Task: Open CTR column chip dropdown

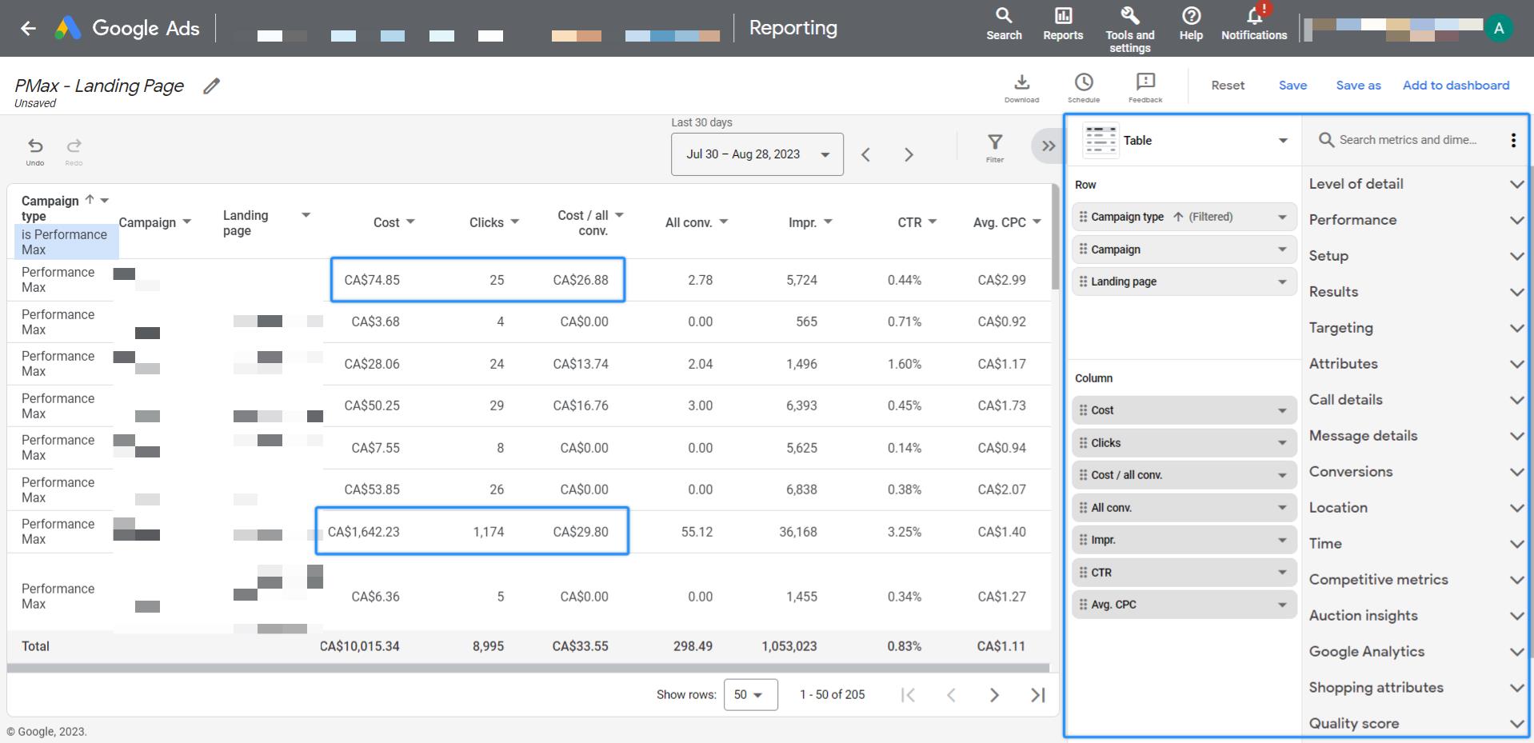Action: [x=1282, y=573]
